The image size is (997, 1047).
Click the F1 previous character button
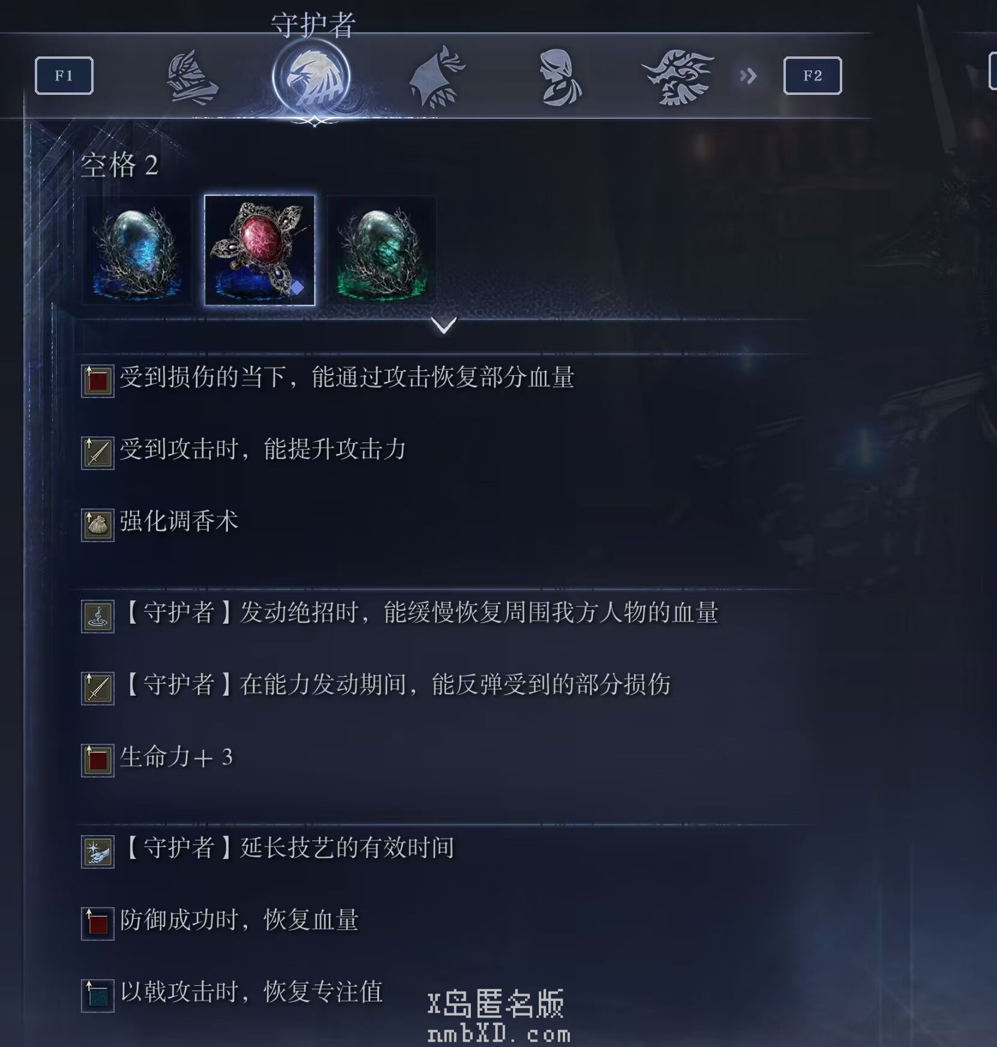point(64,76)
